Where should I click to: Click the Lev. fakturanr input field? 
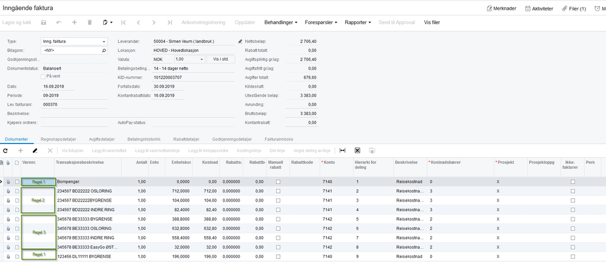pos(74,105)
